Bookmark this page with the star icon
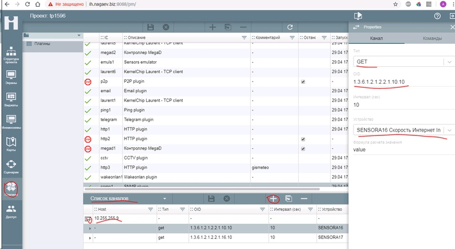This screenshot has width=455, height=249. (x=395, y=4)
